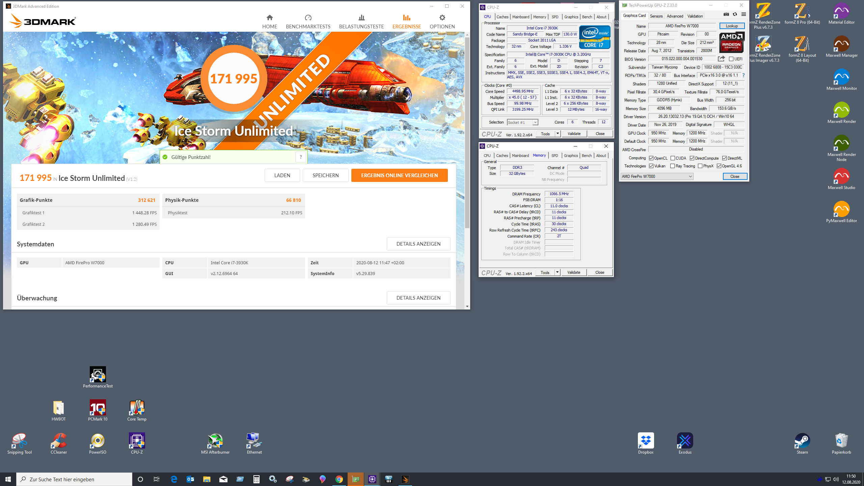Click the taskbar clock and date

pos(851,479)
